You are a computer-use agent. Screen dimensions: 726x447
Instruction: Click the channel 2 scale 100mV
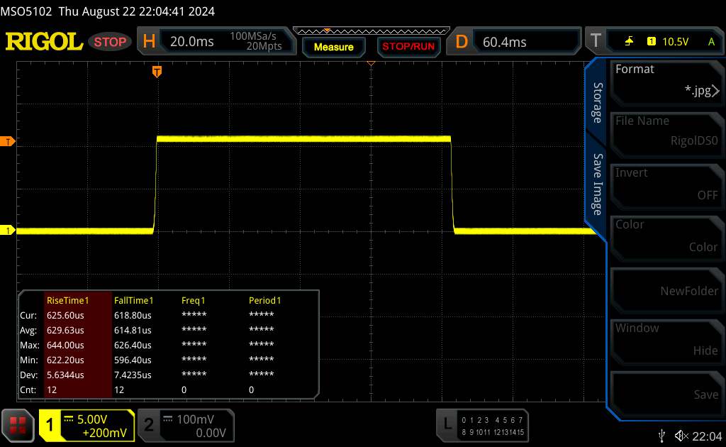point(195,419)
